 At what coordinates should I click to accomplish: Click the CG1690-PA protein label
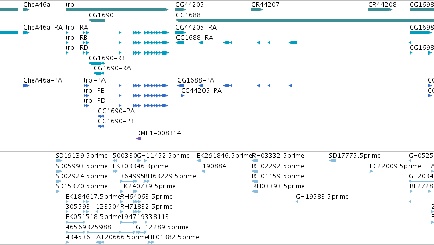coord(116,111)
